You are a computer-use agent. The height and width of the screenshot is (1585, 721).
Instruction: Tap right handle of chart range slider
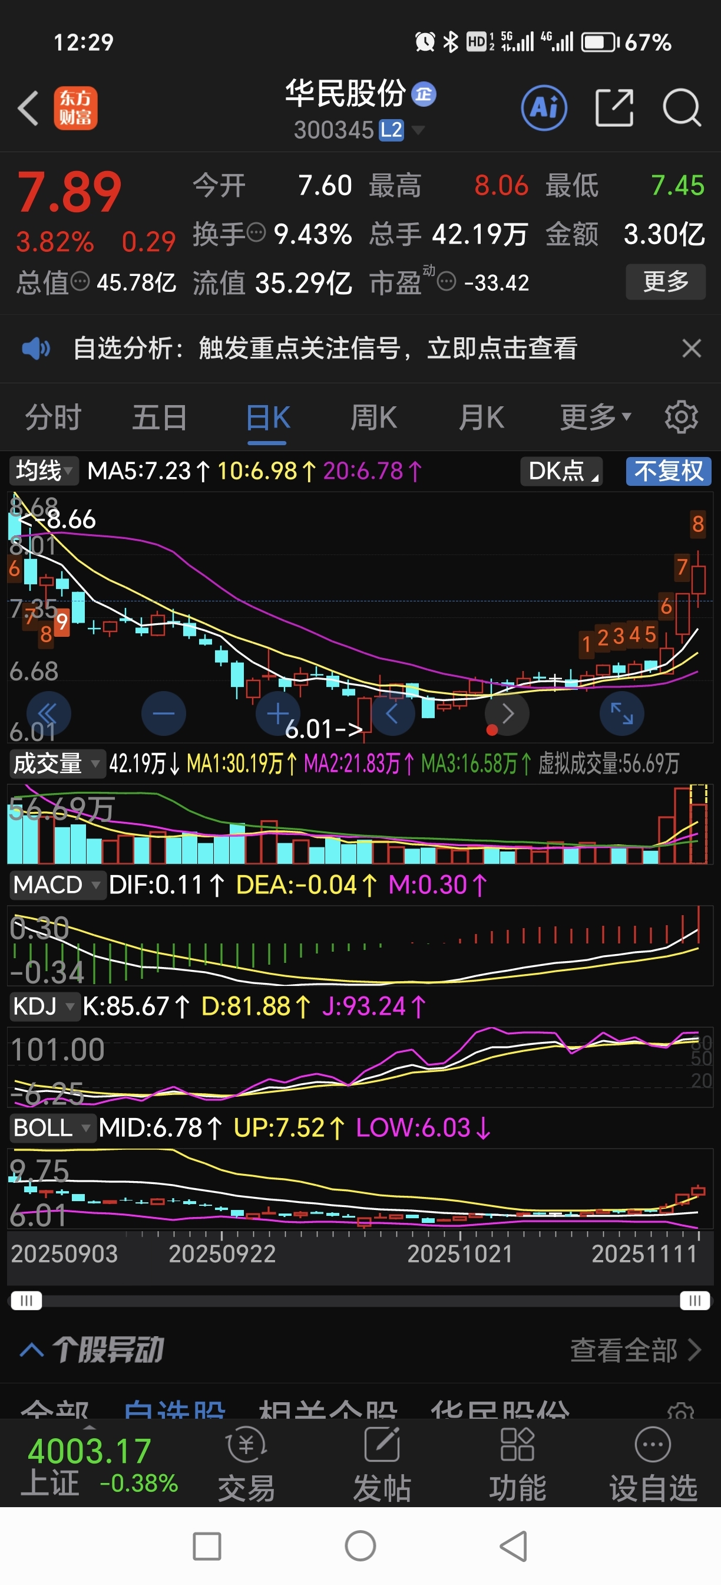click(695, 1300)
